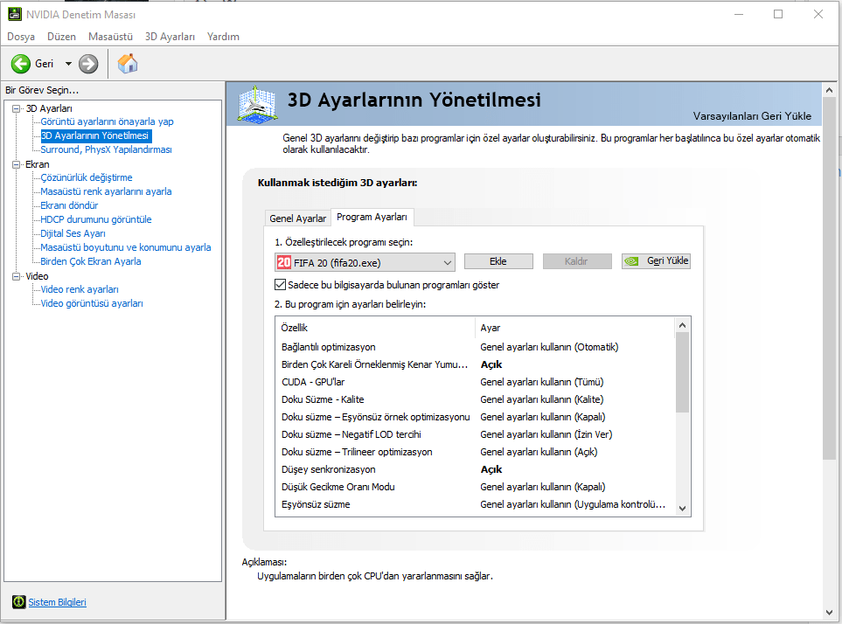
Task: Open Surround, PhysX Yapılandırması
Action: point(107,149)
